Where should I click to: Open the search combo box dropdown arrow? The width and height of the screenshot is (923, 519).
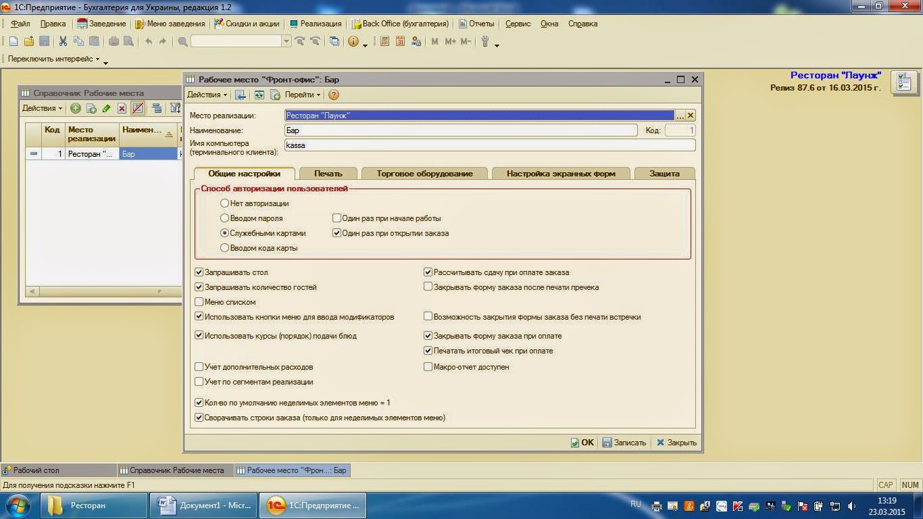(x=286, y=41)
